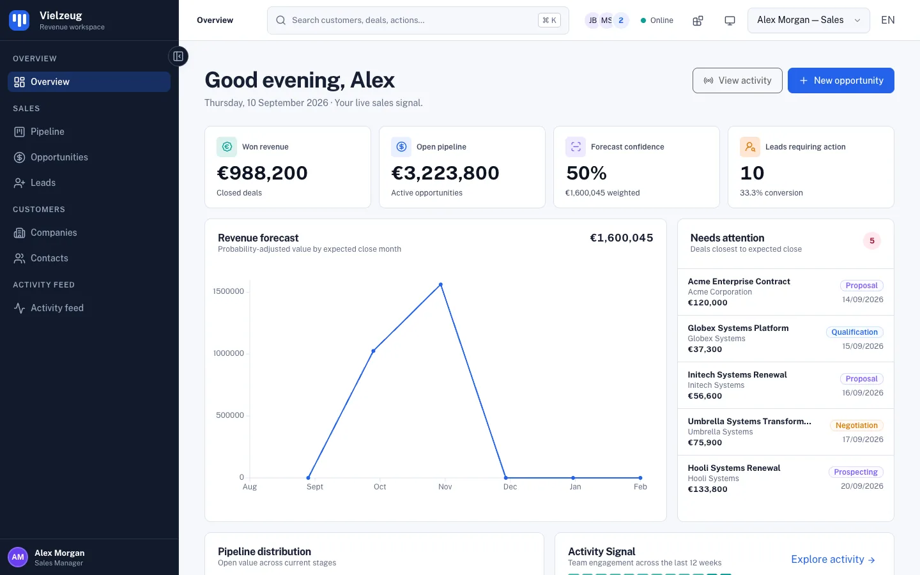Click the Proposal tag on Acme deal
920x575 pixels.
coord(861,286)
